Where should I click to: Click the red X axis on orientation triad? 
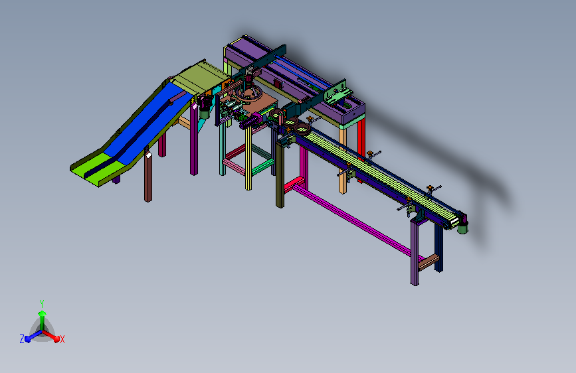[51, 335]
